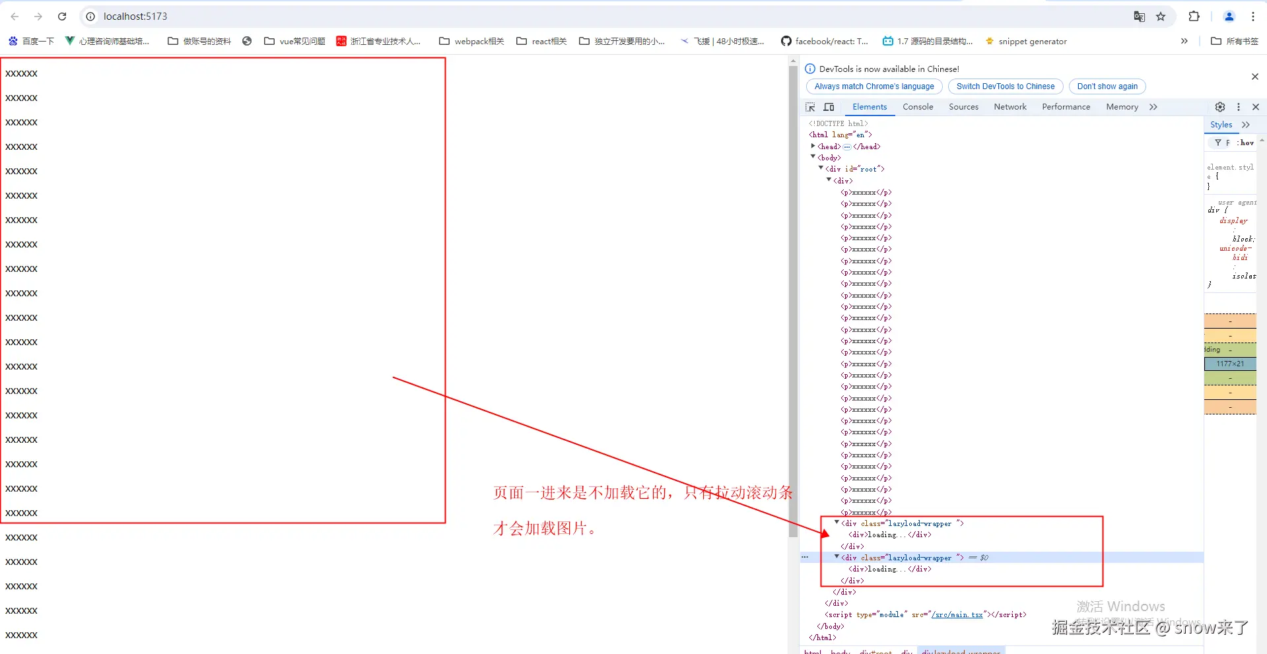The height and width of the screenshot is (654, 1267).
Task: Reload the page
Action: click(62, 16)
